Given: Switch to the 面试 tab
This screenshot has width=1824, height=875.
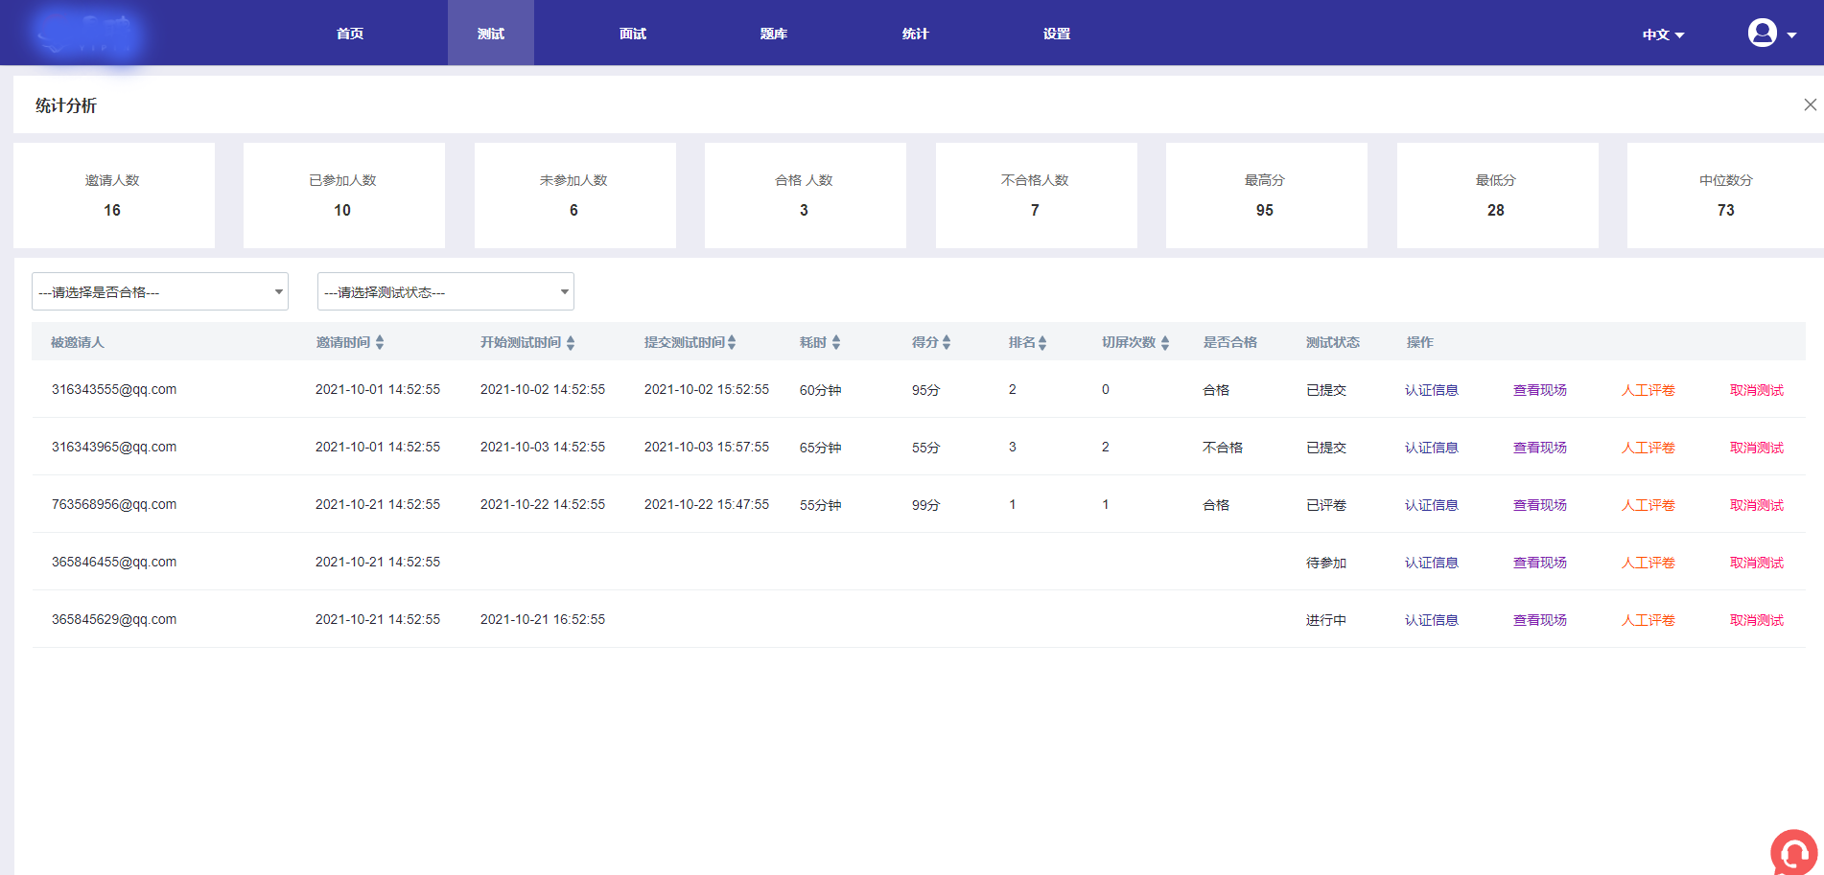Looking at the screenshot, I should (633, 34).
